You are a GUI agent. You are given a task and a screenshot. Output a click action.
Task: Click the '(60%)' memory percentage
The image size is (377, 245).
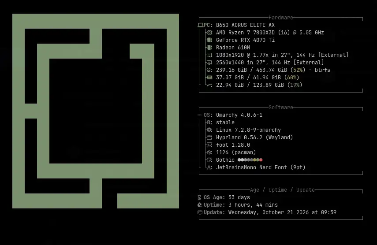[x=291, y=78]
